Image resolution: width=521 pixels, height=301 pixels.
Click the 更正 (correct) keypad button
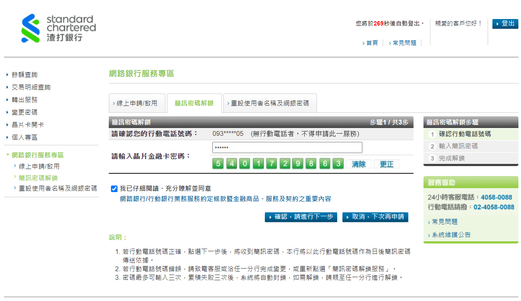pyautogui.click(x=387, y=164)
